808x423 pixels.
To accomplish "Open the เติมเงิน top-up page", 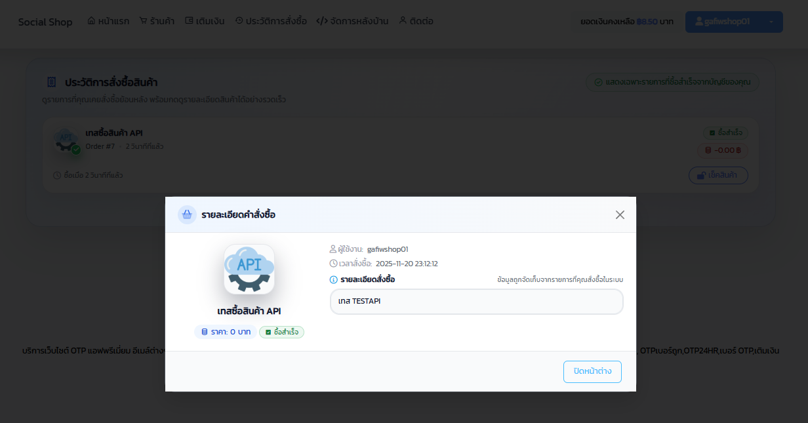I will click(205, 21).
